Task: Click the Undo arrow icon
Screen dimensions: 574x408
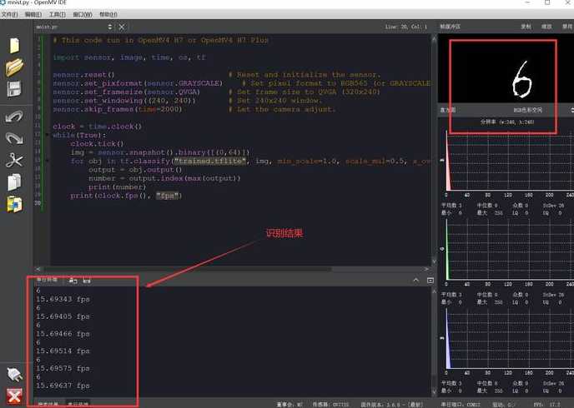Action: [14, 117]
